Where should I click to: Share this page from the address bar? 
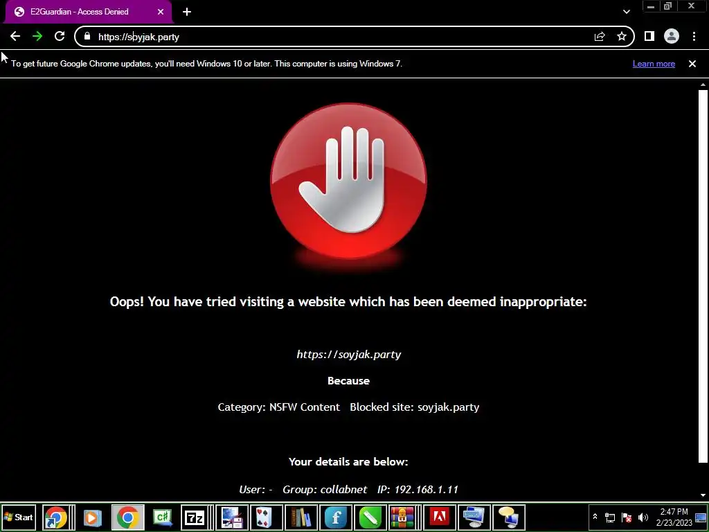point(600,37)
